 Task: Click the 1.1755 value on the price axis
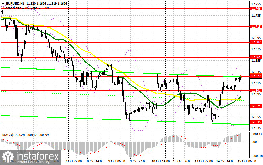point(256,4)
